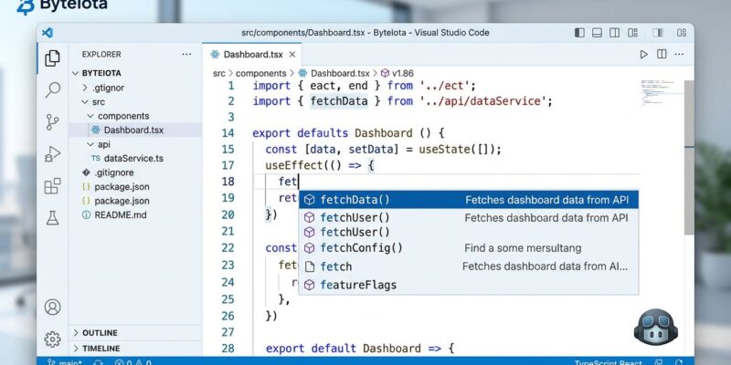Screen dimensions: 731x365
Task: Open Run and Debug view
Action: coord(53,154)
